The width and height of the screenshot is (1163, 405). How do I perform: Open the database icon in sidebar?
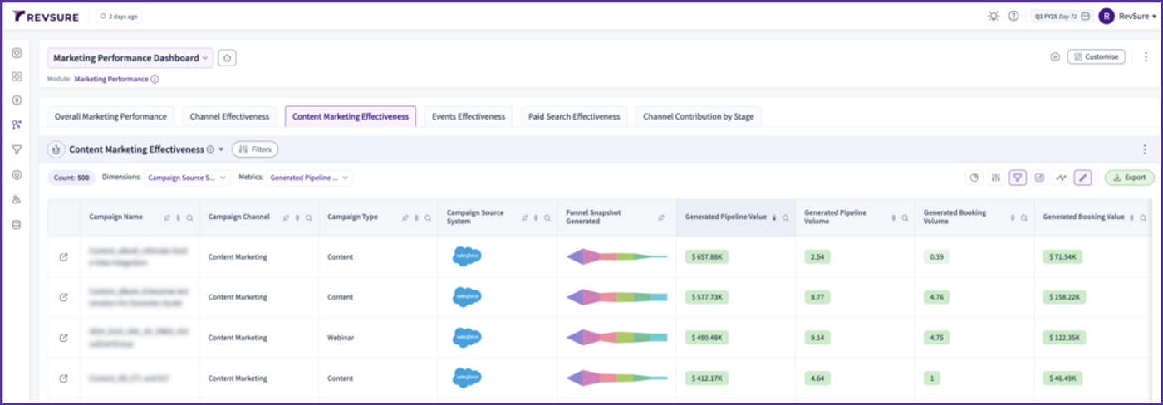click(17, 225)
